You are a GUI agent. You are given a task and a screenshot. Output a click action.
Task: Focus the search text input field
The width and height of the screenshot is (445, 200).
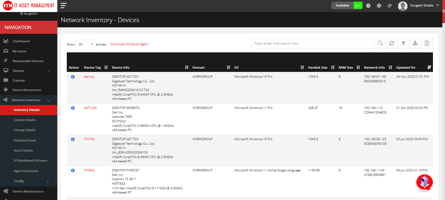313,43
